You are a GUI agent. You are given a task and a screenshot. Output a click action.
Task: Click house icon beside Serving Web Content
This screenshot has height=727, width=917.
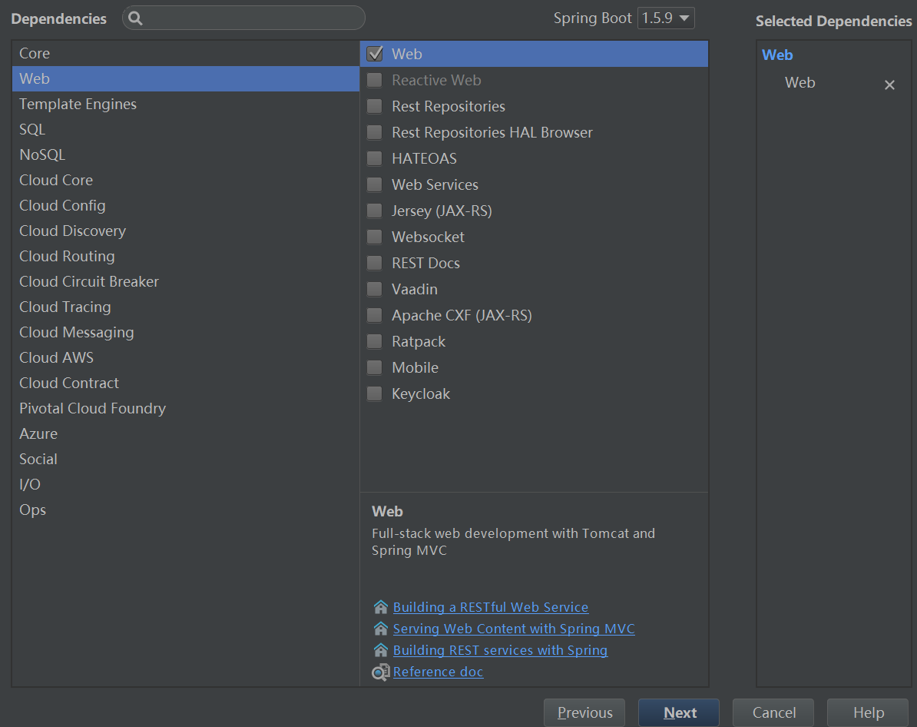tap(380, 629)
